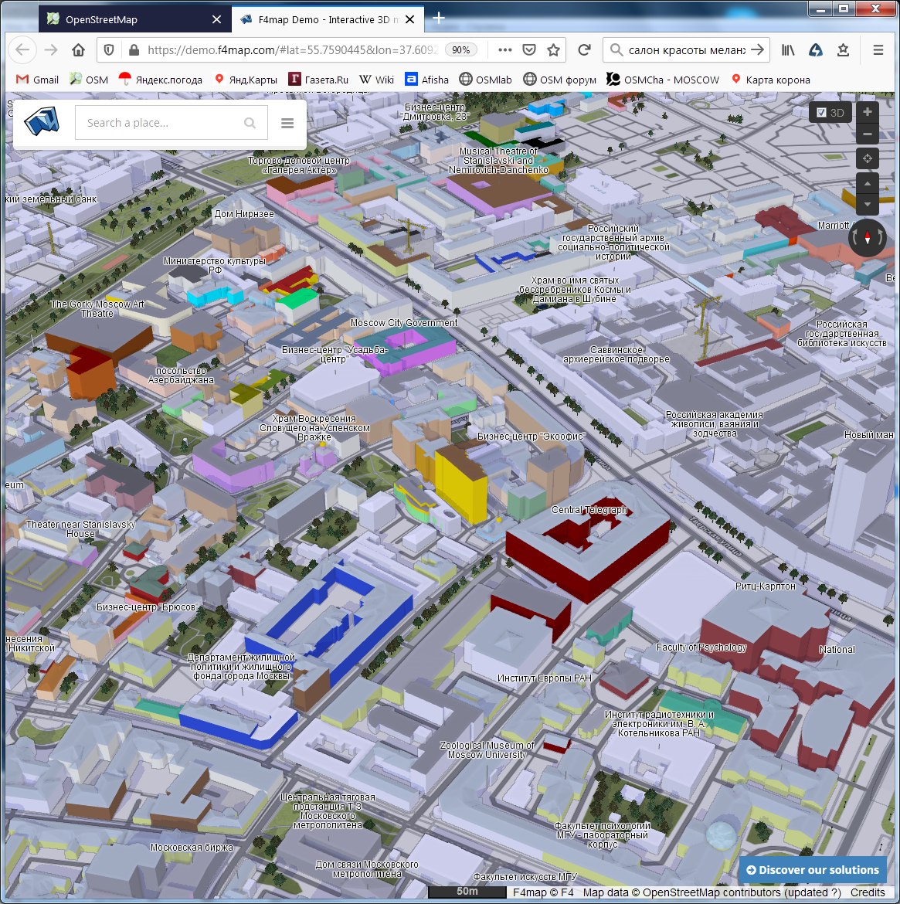Screen dimensions: 900x904
Task: Zoom in with the map plus button
Action: [x=867, y=112]
